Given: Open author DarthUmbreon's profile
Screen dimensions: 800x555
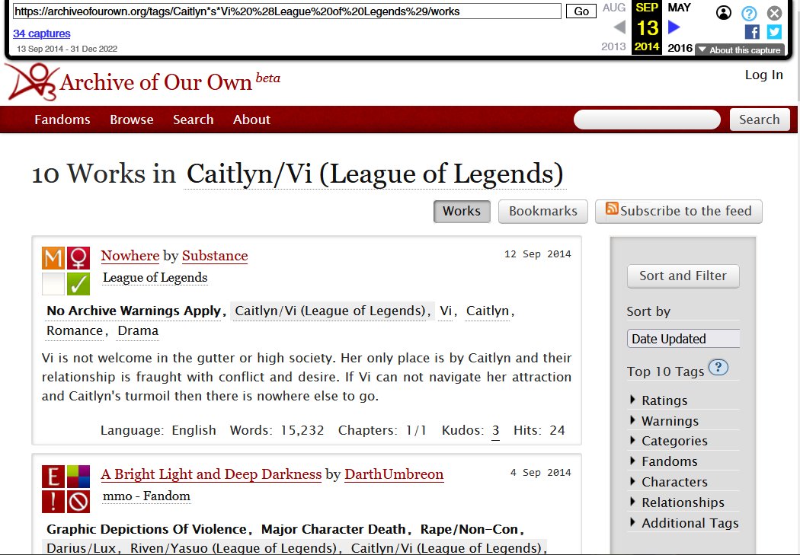Looking at the screenshot, I should pyautogui.click(x=394, y=474).
